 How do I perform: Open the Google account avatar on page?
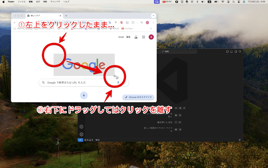click(x=151, y=37)
